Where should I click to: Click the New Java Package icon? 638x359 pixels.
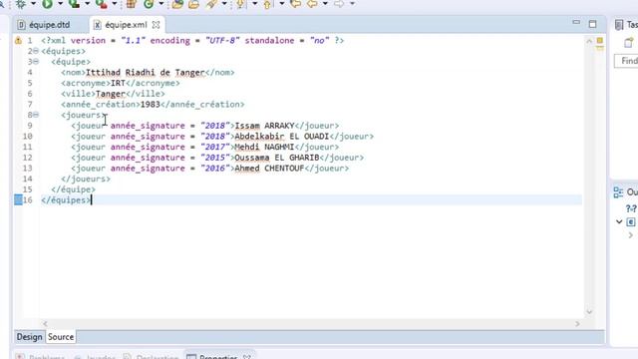[132, 4]
